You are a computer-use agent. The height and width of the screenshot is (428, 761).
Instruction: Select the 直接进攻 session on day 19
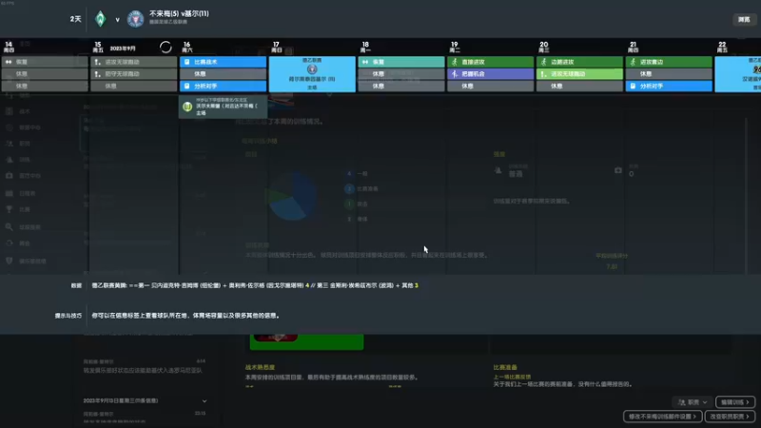click(x=491, y=62)
